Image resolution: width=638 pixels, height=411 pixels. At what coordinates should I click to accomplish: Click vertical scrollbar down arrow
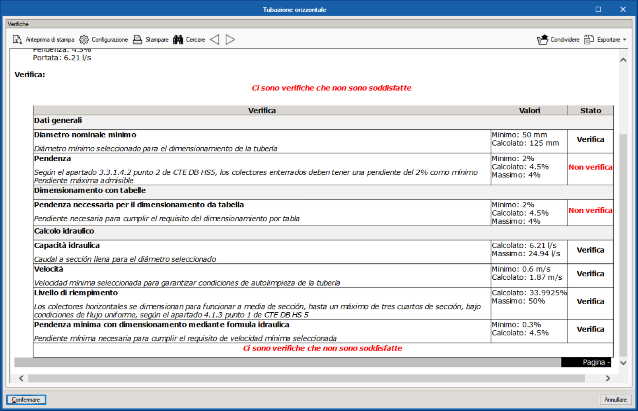point(623,363)
